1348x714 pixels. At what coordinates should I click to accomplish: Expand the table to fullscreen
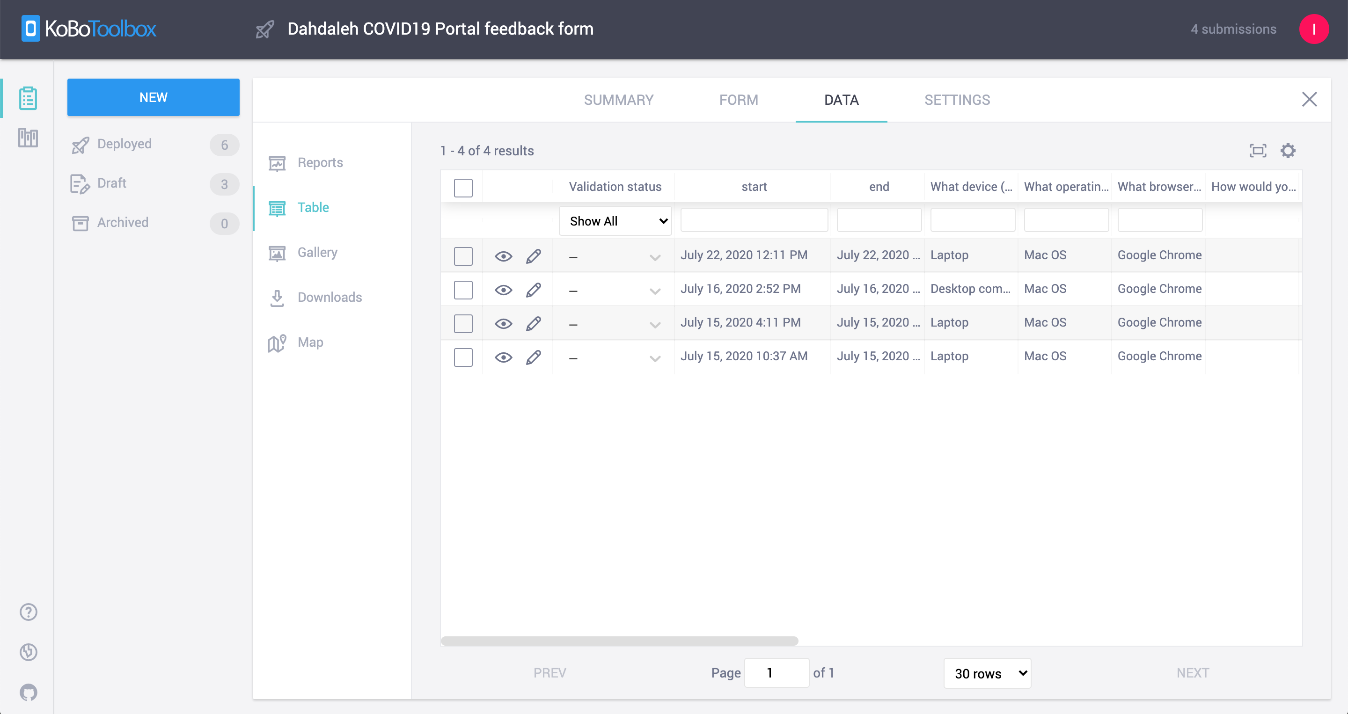click(x=1258, y=151)
